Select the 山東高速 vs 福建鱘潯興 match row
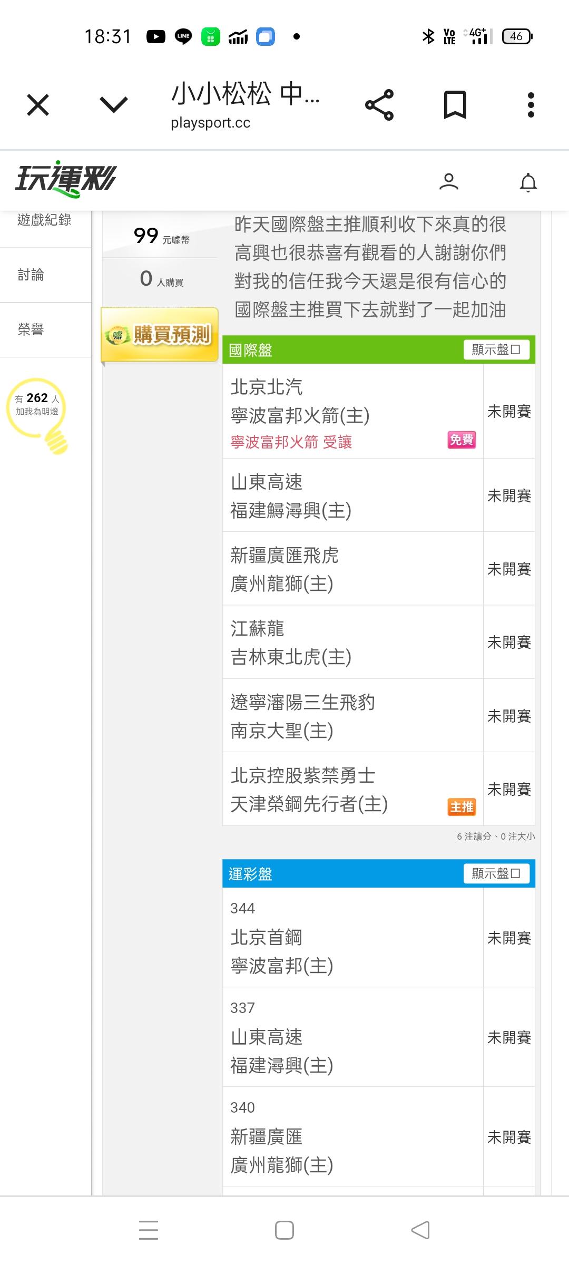Image resolution: width=569 pixels, height=1265 pixels. click(x=353, y=495)
